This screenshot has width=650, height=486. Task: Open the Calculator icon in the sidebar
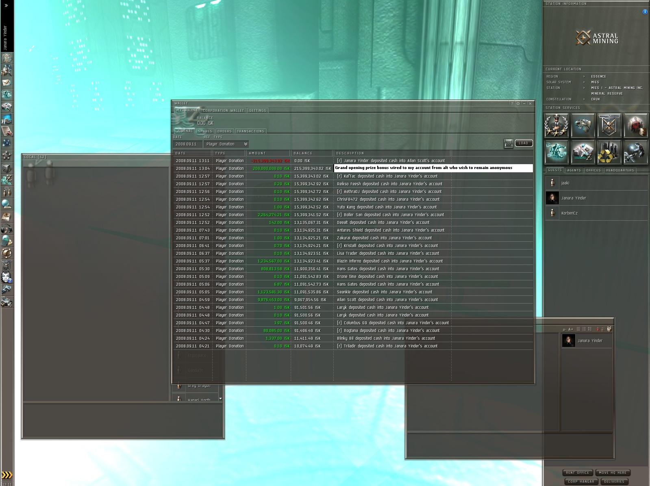click(x=7, y=241)
